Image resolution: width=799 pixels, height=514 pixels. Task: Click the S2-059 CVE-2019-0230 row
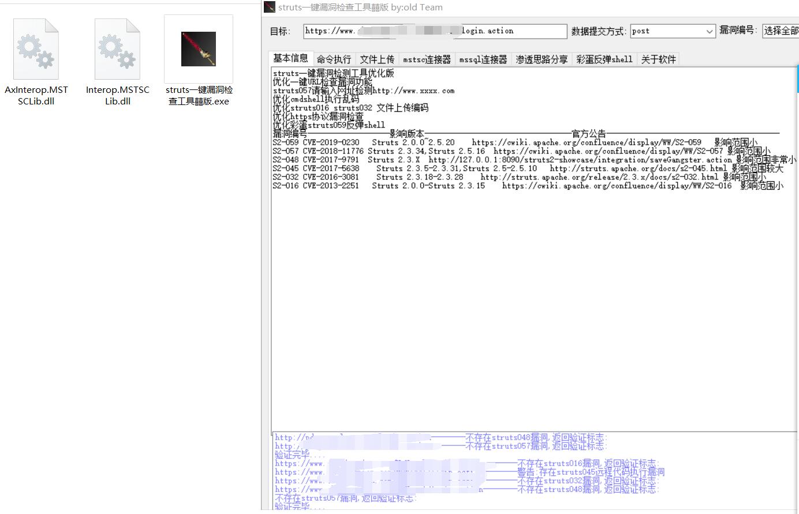pos(515,142)
